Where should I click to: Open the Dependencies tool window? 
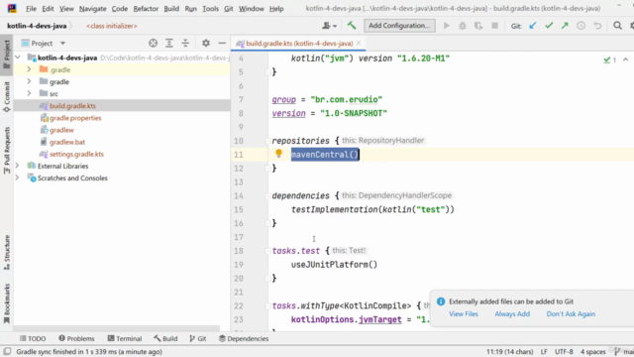(x=244, y=338)
